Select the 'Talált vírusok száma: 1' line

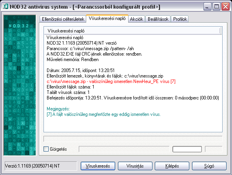pos(68,92)
